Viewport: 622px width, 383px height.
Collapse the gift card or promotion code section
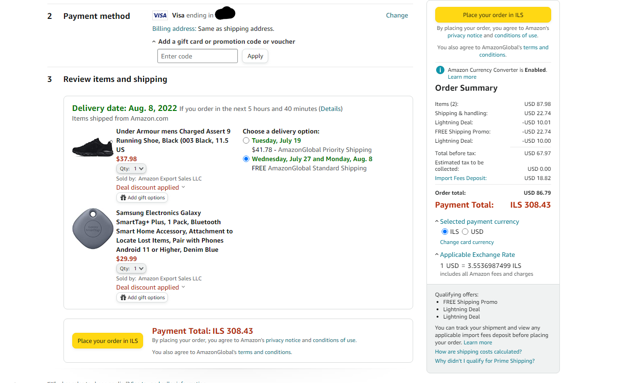154,41
